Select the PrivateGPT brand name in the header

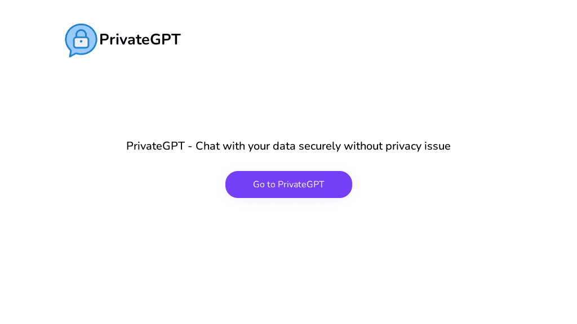pyautogui.click(x=140, y=39)
